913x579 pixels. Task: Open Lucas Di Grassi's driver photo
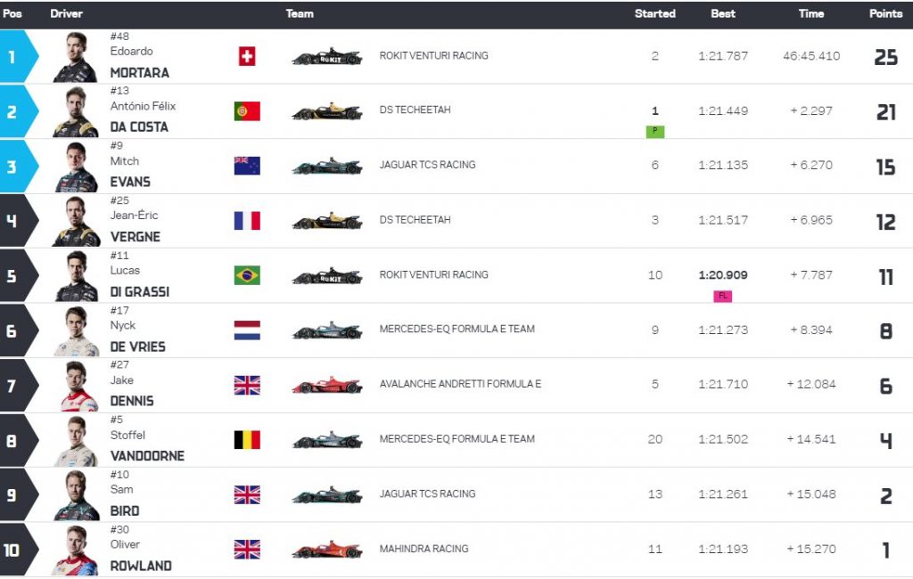click(x=77, y=276)
